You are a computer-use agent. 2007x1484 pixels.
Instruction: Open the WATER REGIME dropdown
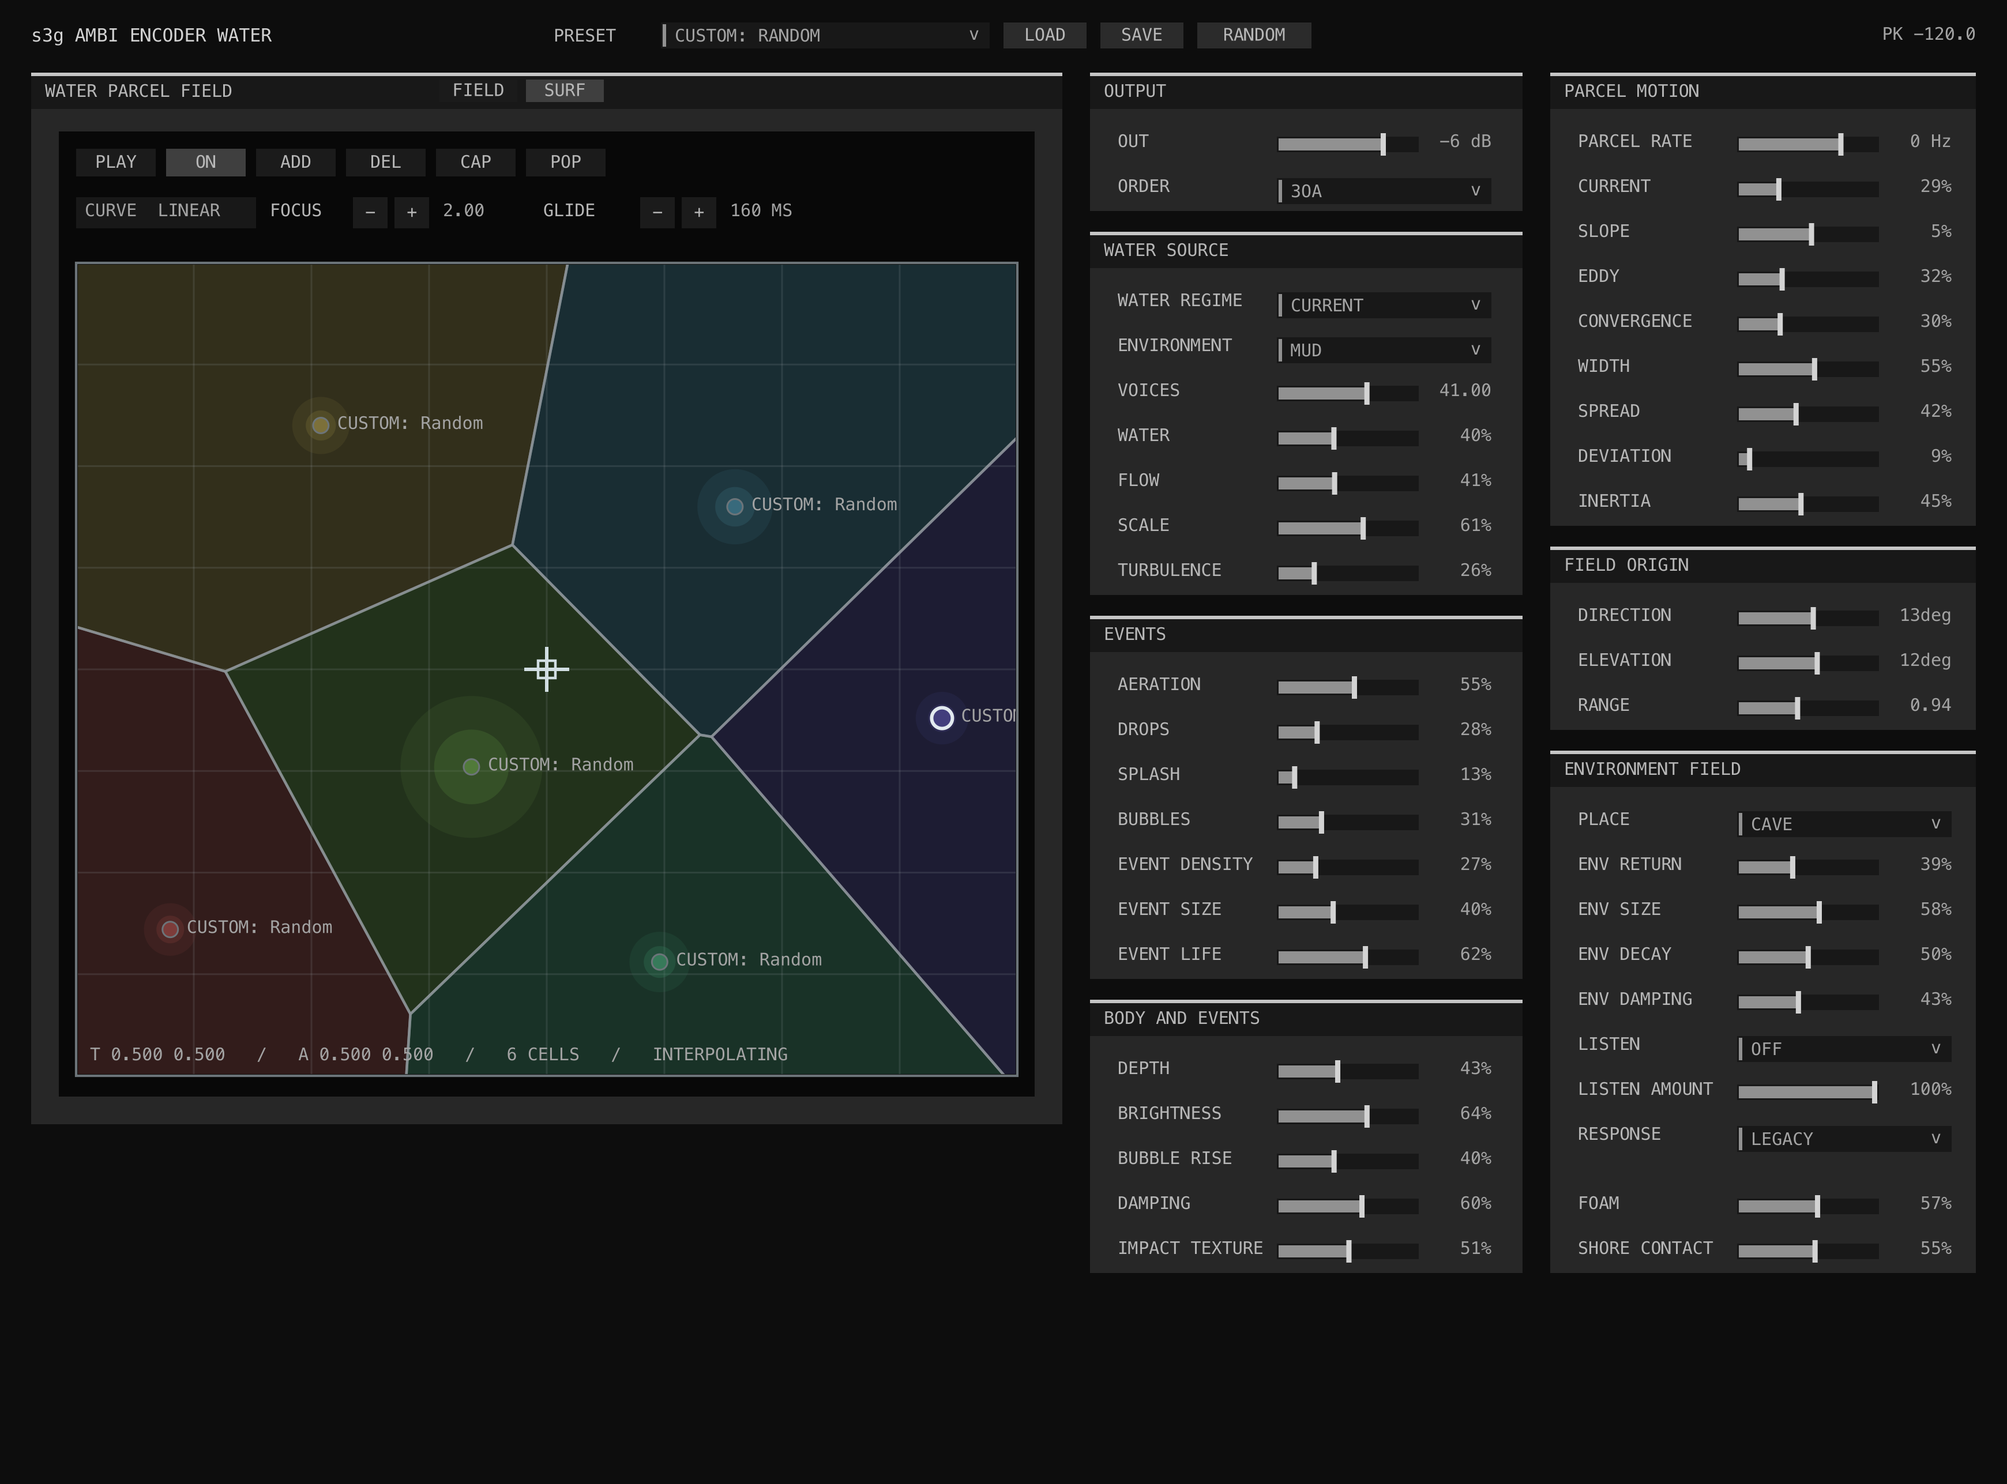point(1384,306)
